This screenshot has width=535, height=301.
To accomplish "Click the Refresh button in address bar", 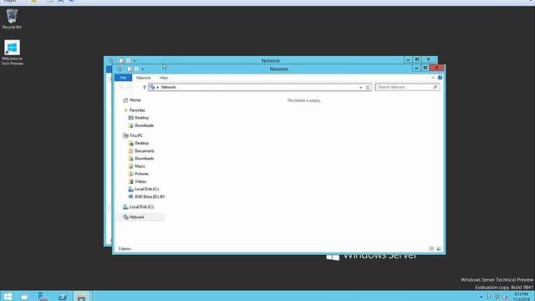I will pos(368,87).
